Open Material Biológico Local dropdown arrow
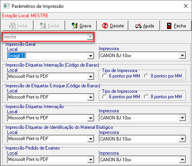Screen dimensions: 192x166 pos(91,139)
